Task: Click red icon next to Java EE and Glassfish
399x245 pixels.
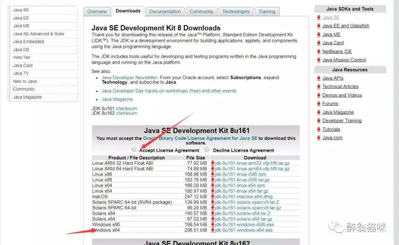Action: [x=318, y=26]
